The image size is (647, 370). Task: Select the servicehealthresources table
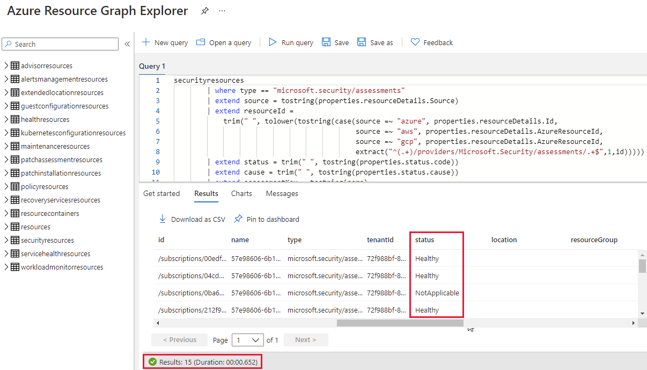click(56, 253)
